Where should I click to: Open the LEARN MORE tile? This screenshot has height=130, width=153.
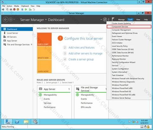tap(44, 67)
